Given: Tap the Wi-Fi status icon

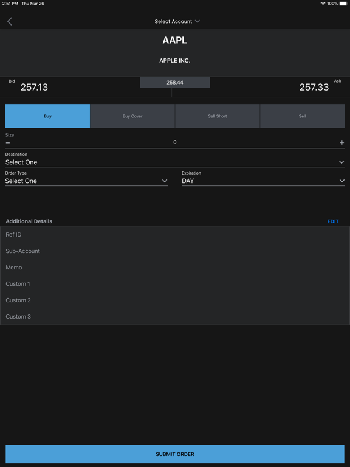Looking at the screenshot, I should (323, 4).
